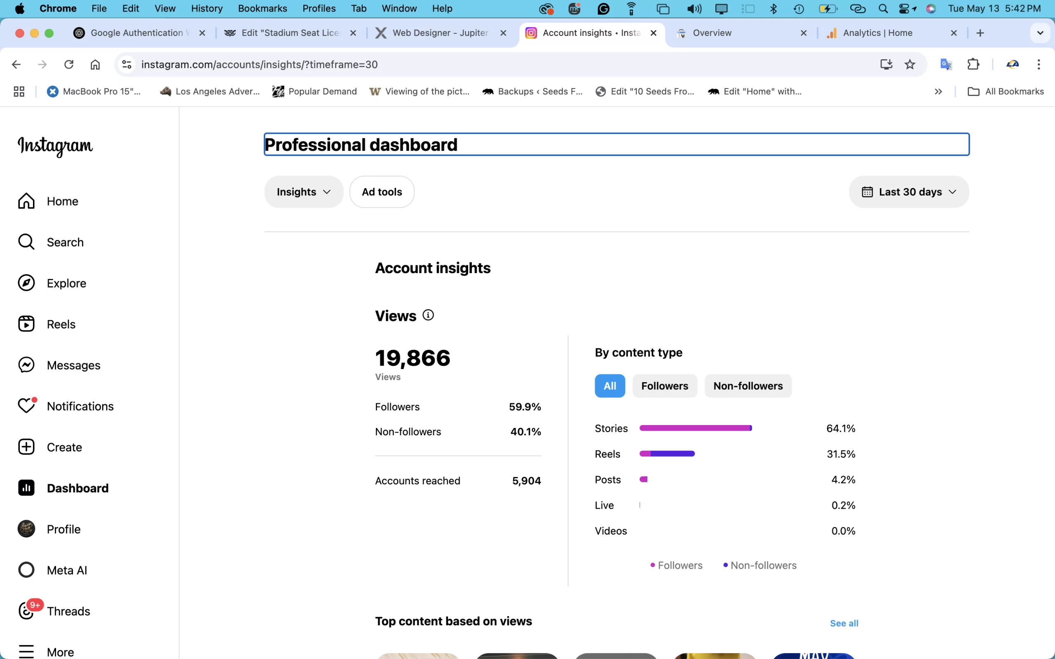Open Threads from the sidebar

[68, 611]
